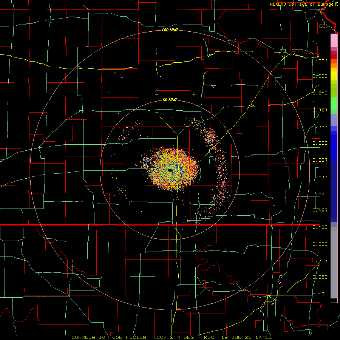
Task: Click the 0.307 scale value
Action: click(x=320, y=261)
